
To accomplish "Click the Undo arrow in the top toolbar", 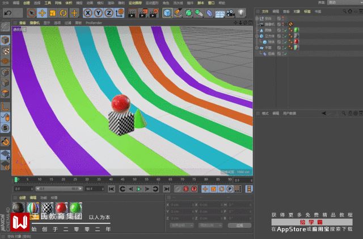I will 8,13.
